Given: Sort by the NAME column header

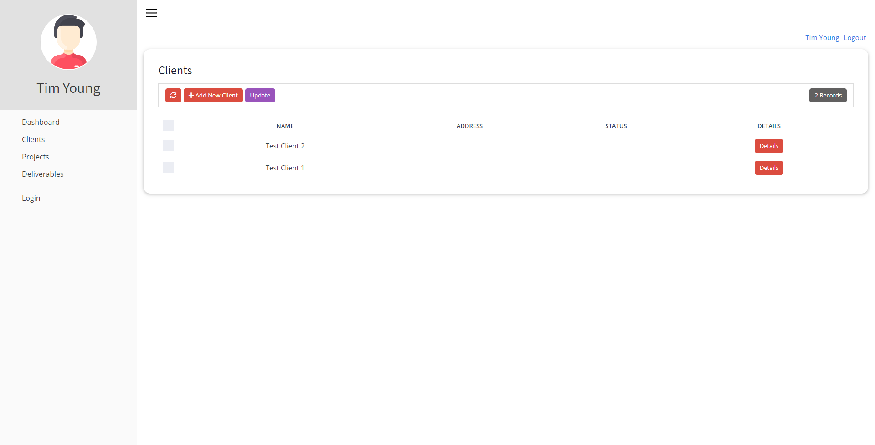Looking at the screenshot, I should tap(285, 126).
